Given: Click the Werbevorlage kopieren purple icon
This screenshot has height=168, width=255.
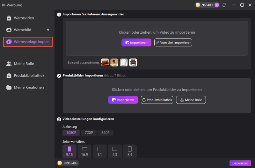Looking at the screenshot, I should tap(9, 42).
